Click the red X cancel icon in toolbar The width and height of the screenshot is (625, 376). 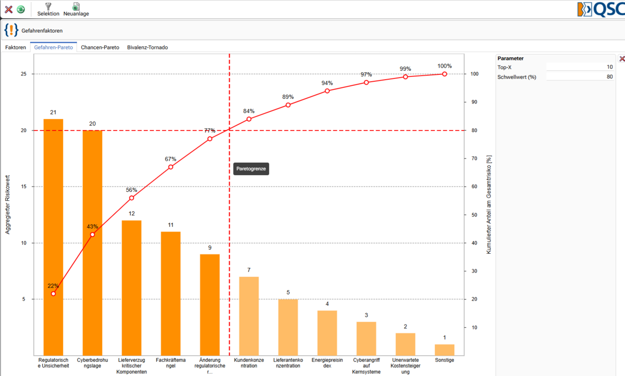8,9
